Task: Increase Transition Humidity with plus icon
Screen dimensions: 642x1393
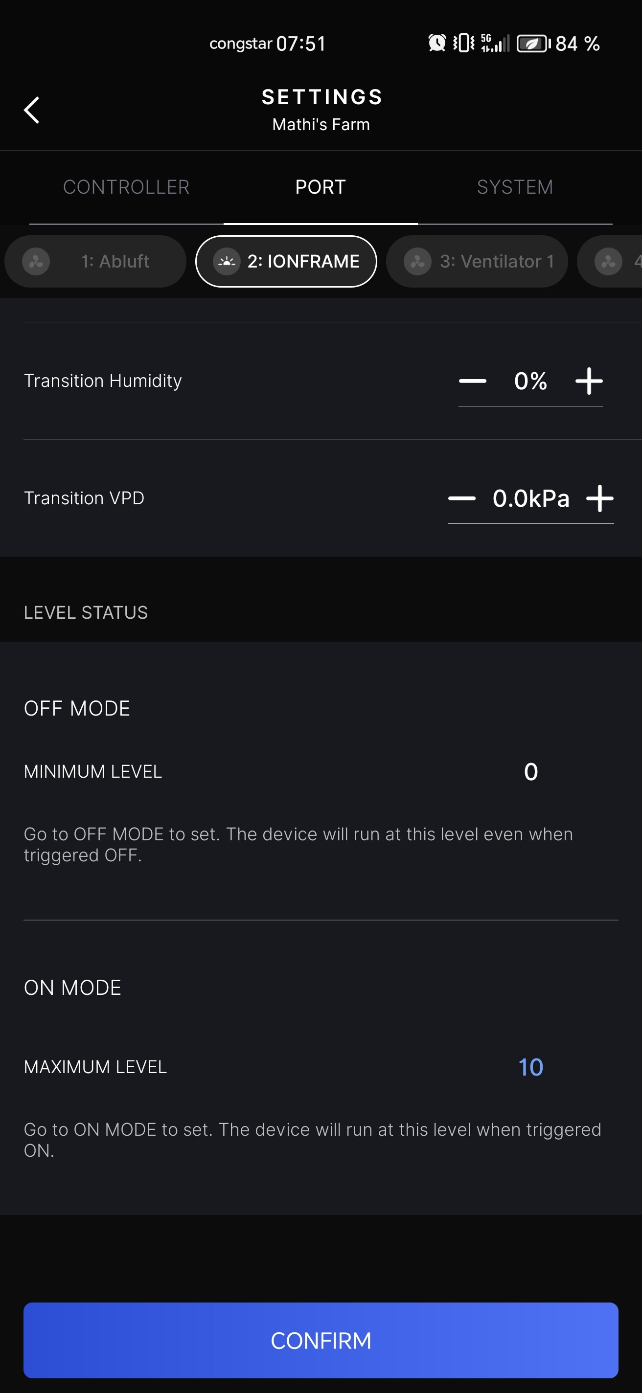Action: click(589, 381)
